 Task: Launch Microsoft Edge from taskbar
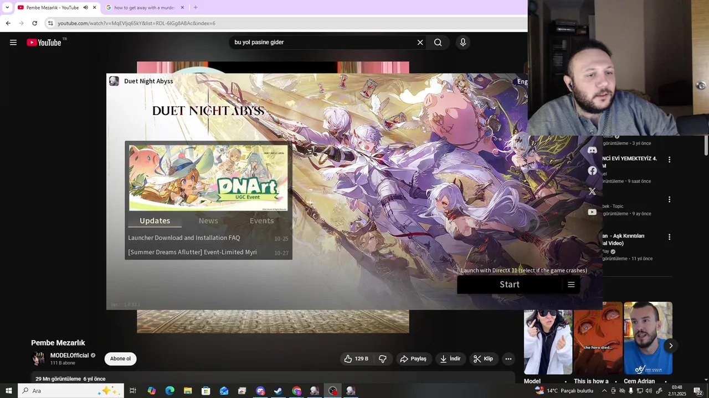tap(169, 391)
